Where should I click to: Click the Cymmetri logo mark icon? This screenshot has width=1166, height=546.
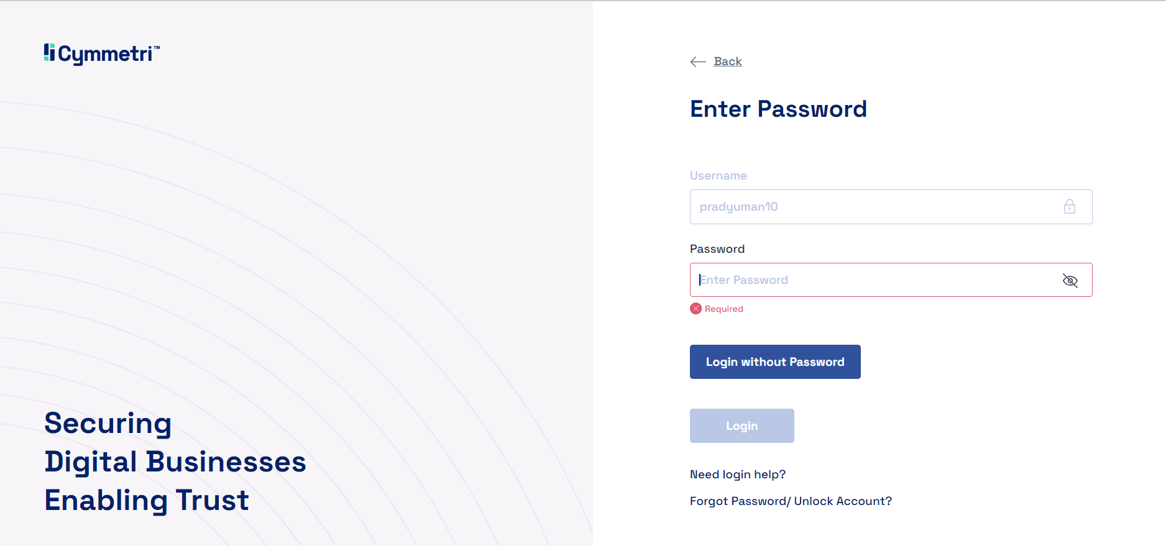(49, 53)
